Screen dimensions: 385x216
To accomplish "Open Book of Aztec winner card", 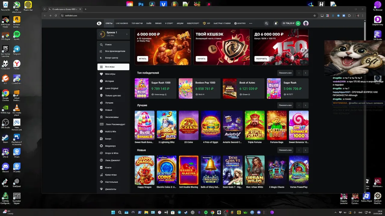I will 244,88.
